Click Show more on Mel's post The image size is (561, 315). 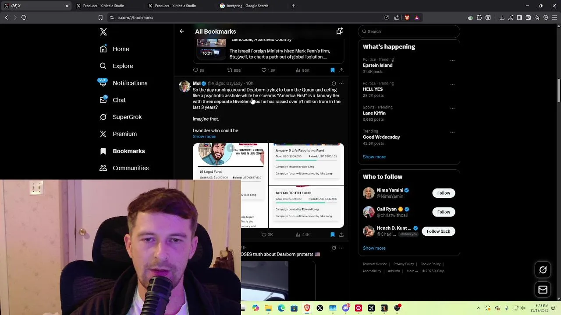tap(204, 136)
